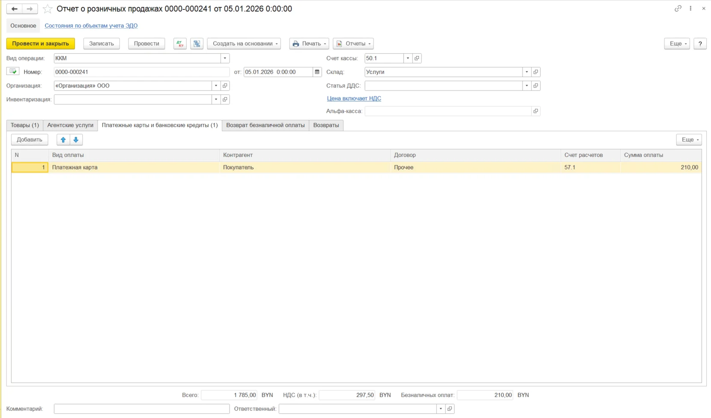Switch to Агентские услуги tab

(70, 125)
